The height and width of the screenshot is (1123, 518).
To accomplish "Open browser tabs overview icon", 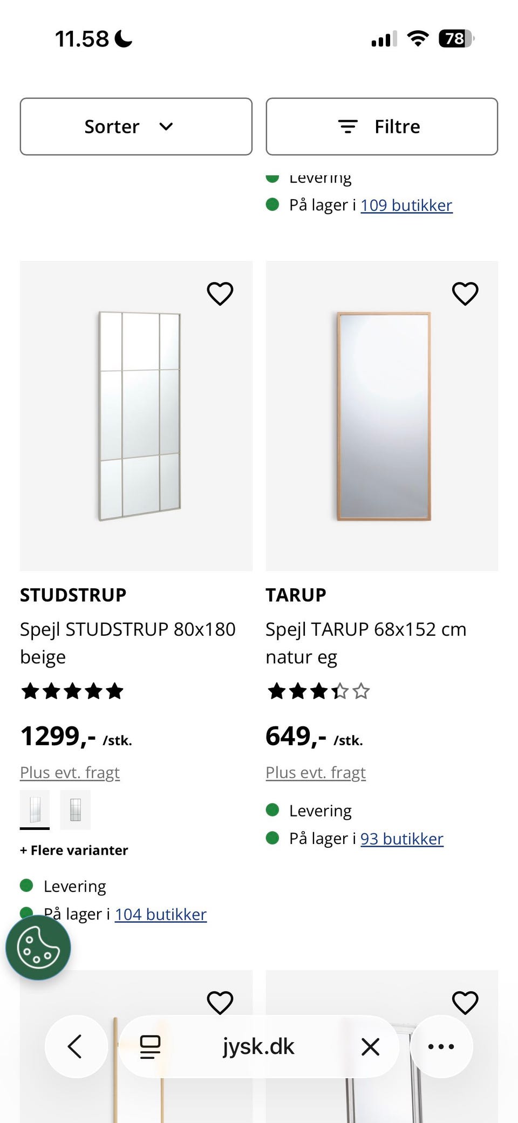I will (x=150, y=1047).
